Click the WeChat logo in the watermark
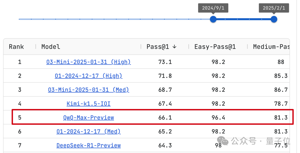This screenshot has width=300, height=153. click(223, 141)
